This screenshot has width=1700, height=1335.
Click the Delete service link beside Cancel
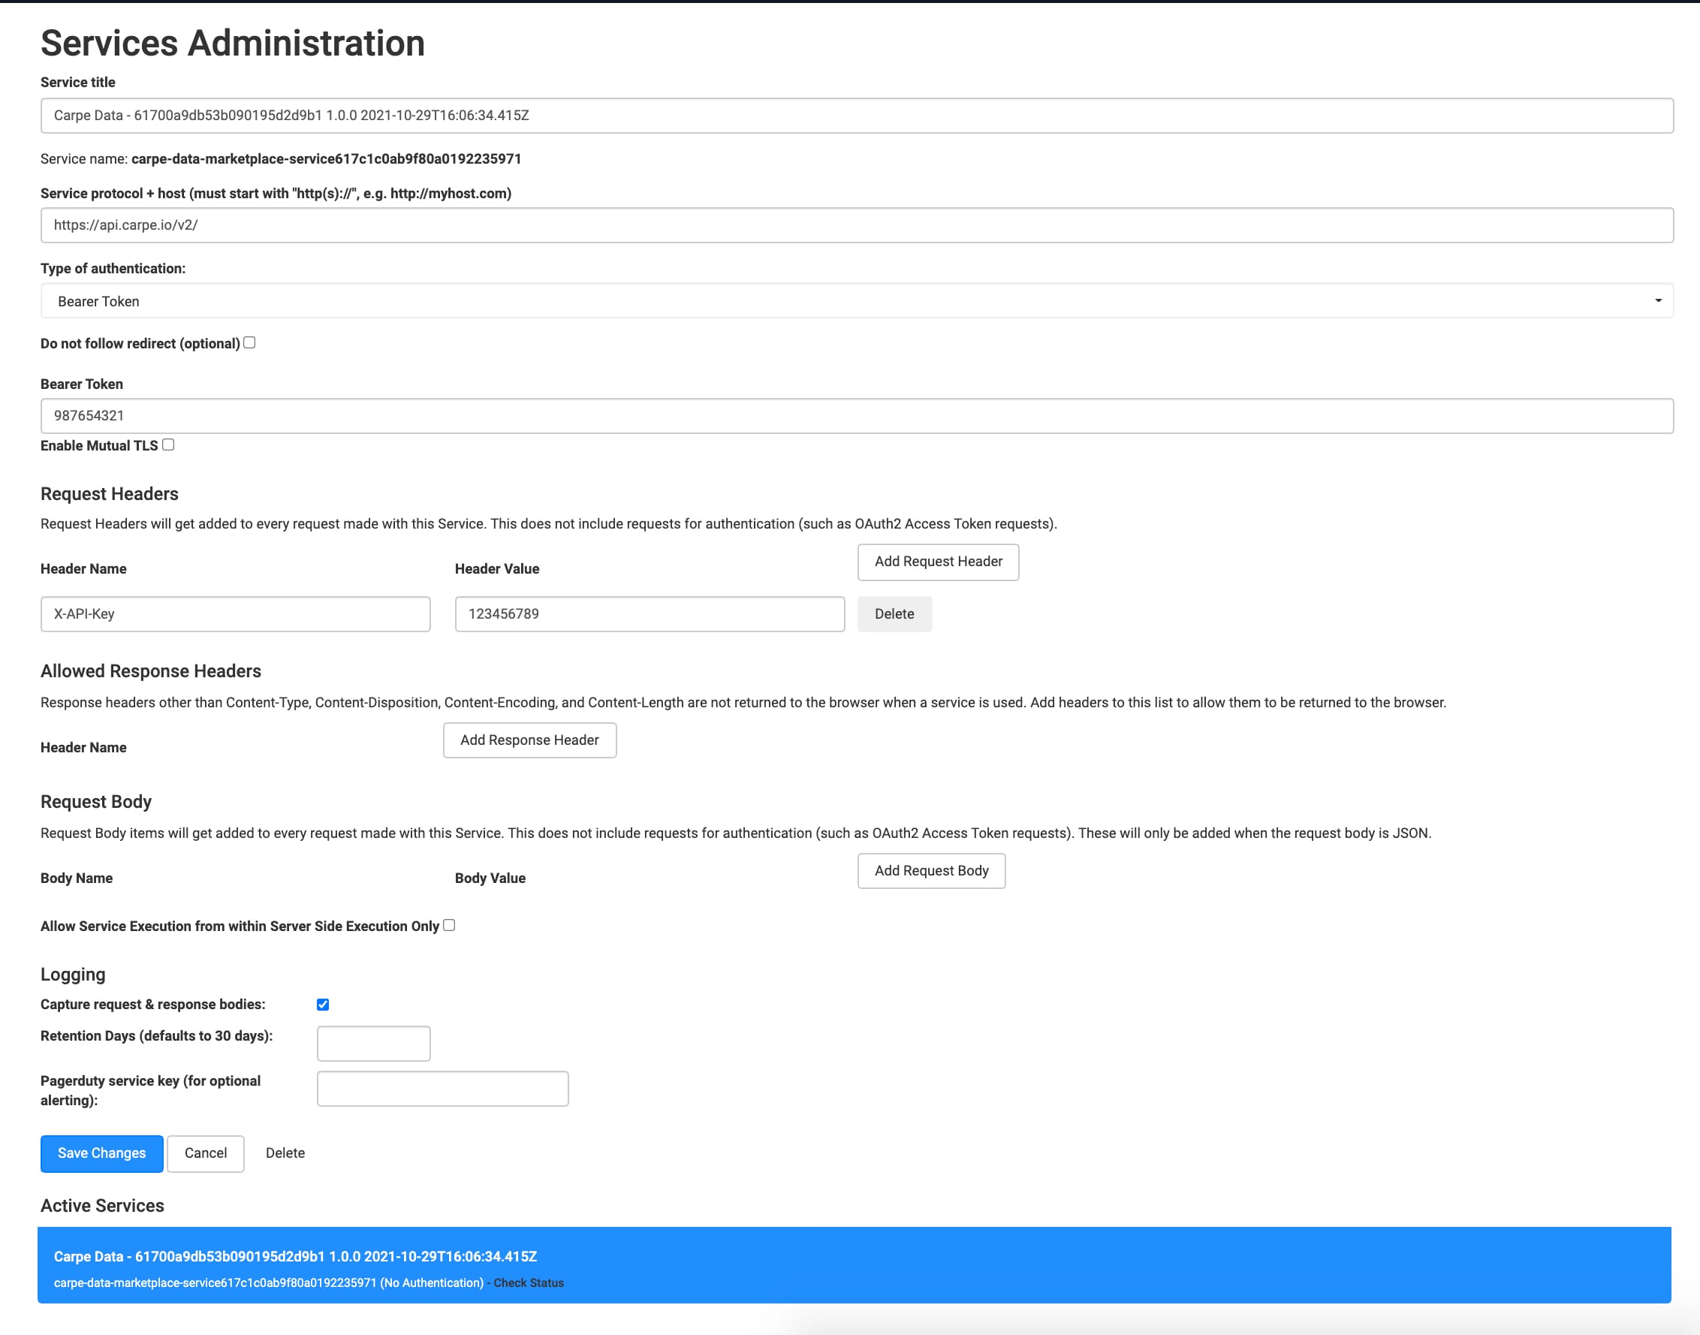285,1153
